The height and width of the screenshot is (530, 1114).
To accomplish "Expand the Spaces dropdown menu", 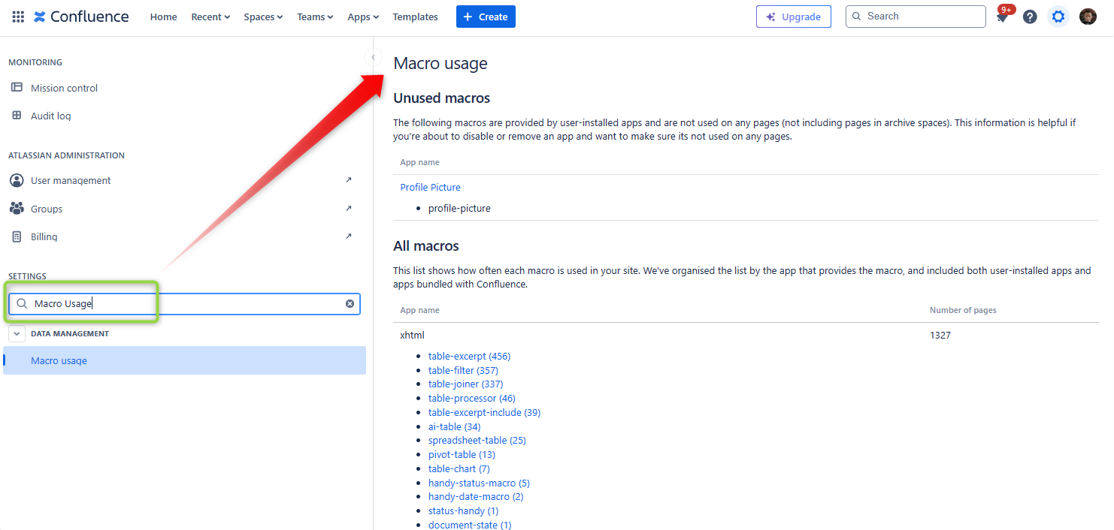I will 263,17.
